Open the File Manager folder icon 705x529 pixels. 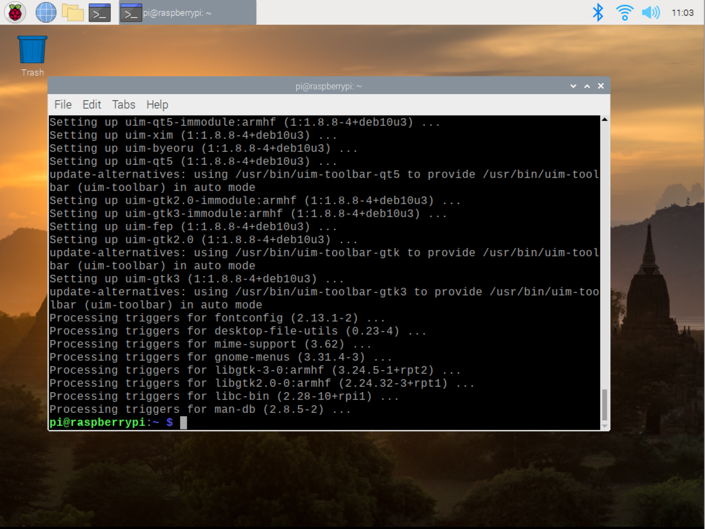coord(72,12)
